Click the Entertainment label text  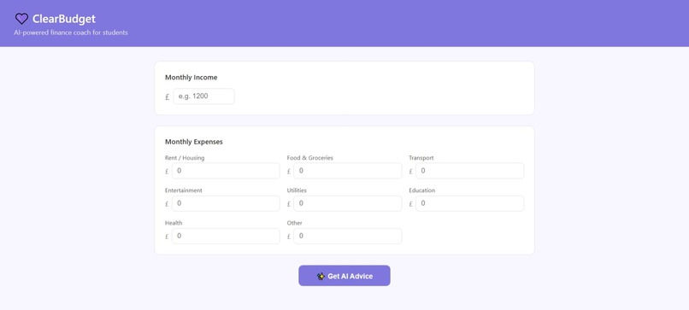click(184, 190)
